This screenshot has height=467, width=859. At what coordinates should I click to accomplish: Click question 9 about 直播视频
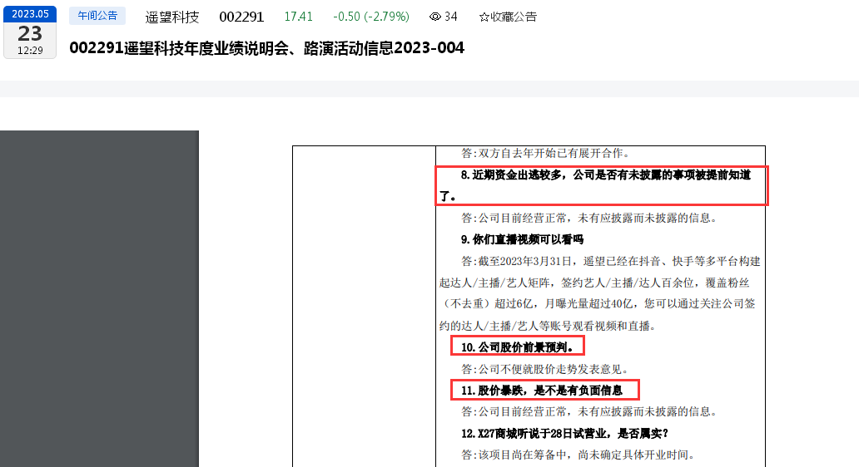tap(522, 239)
